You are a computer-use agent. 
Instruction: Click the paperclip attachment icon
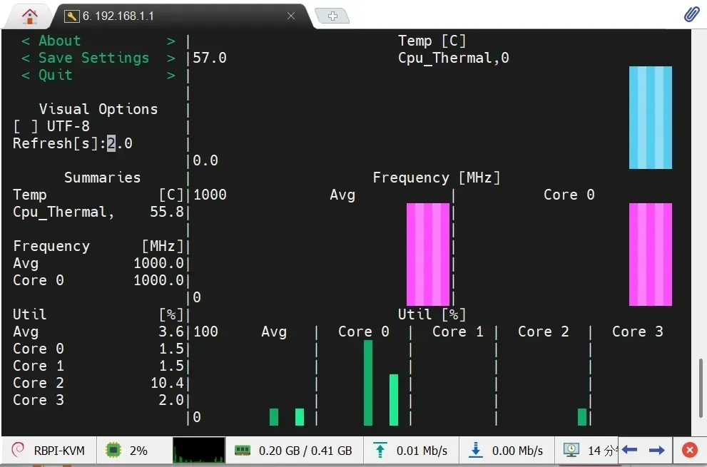pos(691,14)
